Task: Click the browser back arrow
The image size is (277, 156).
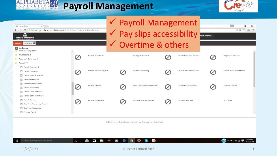Action: 16,30
